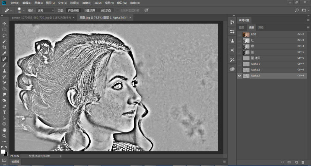Screen dimensions: 311x166
Task: Show the 蓝 channel visibility
Action: (x=240, y=52)
